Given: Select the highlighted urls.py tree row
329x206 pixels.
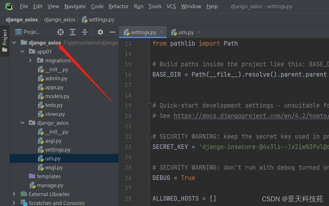Looking at the screenshot, I should (x=64, y=159).
